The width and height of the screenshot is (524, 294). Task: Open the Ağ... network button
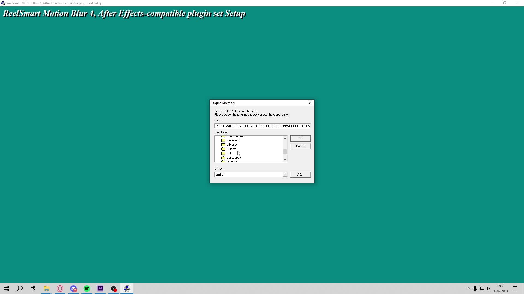(300, 174)
